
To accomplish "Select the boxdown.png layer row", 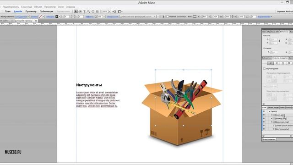I will (x=277, y=122).
